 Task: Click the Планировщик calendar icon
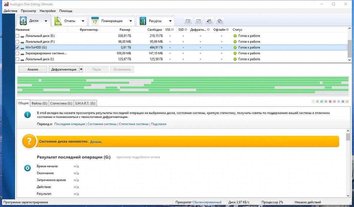coord(95,21)
